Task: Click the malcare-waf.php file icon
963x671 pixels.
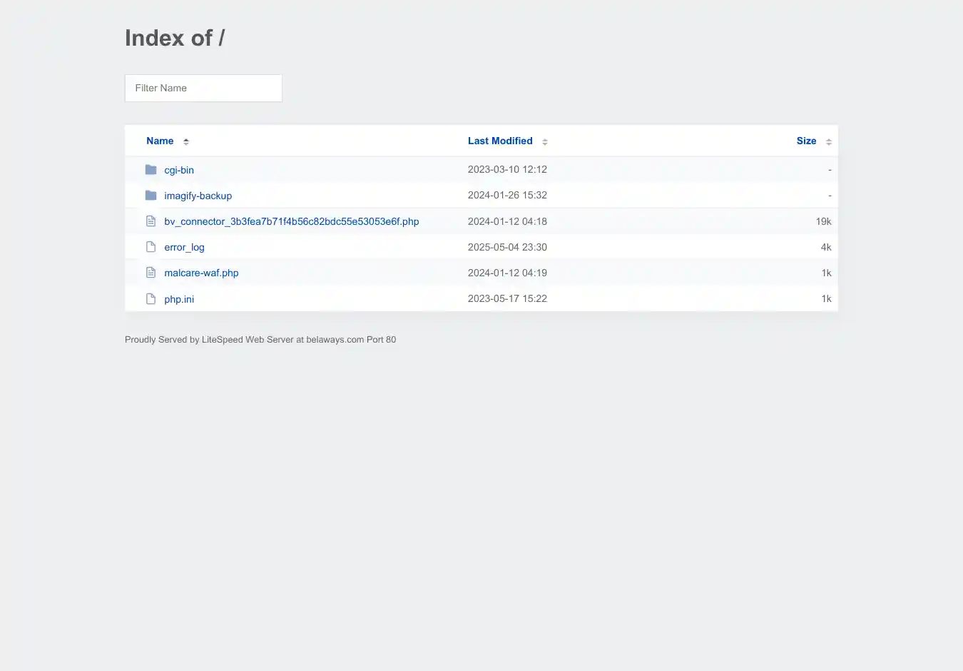Action: coord(151,273)
